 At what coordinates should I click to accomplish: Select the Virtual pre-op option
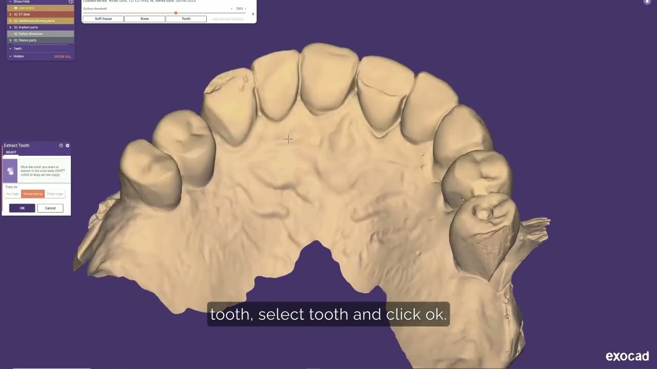click(33, 194)
